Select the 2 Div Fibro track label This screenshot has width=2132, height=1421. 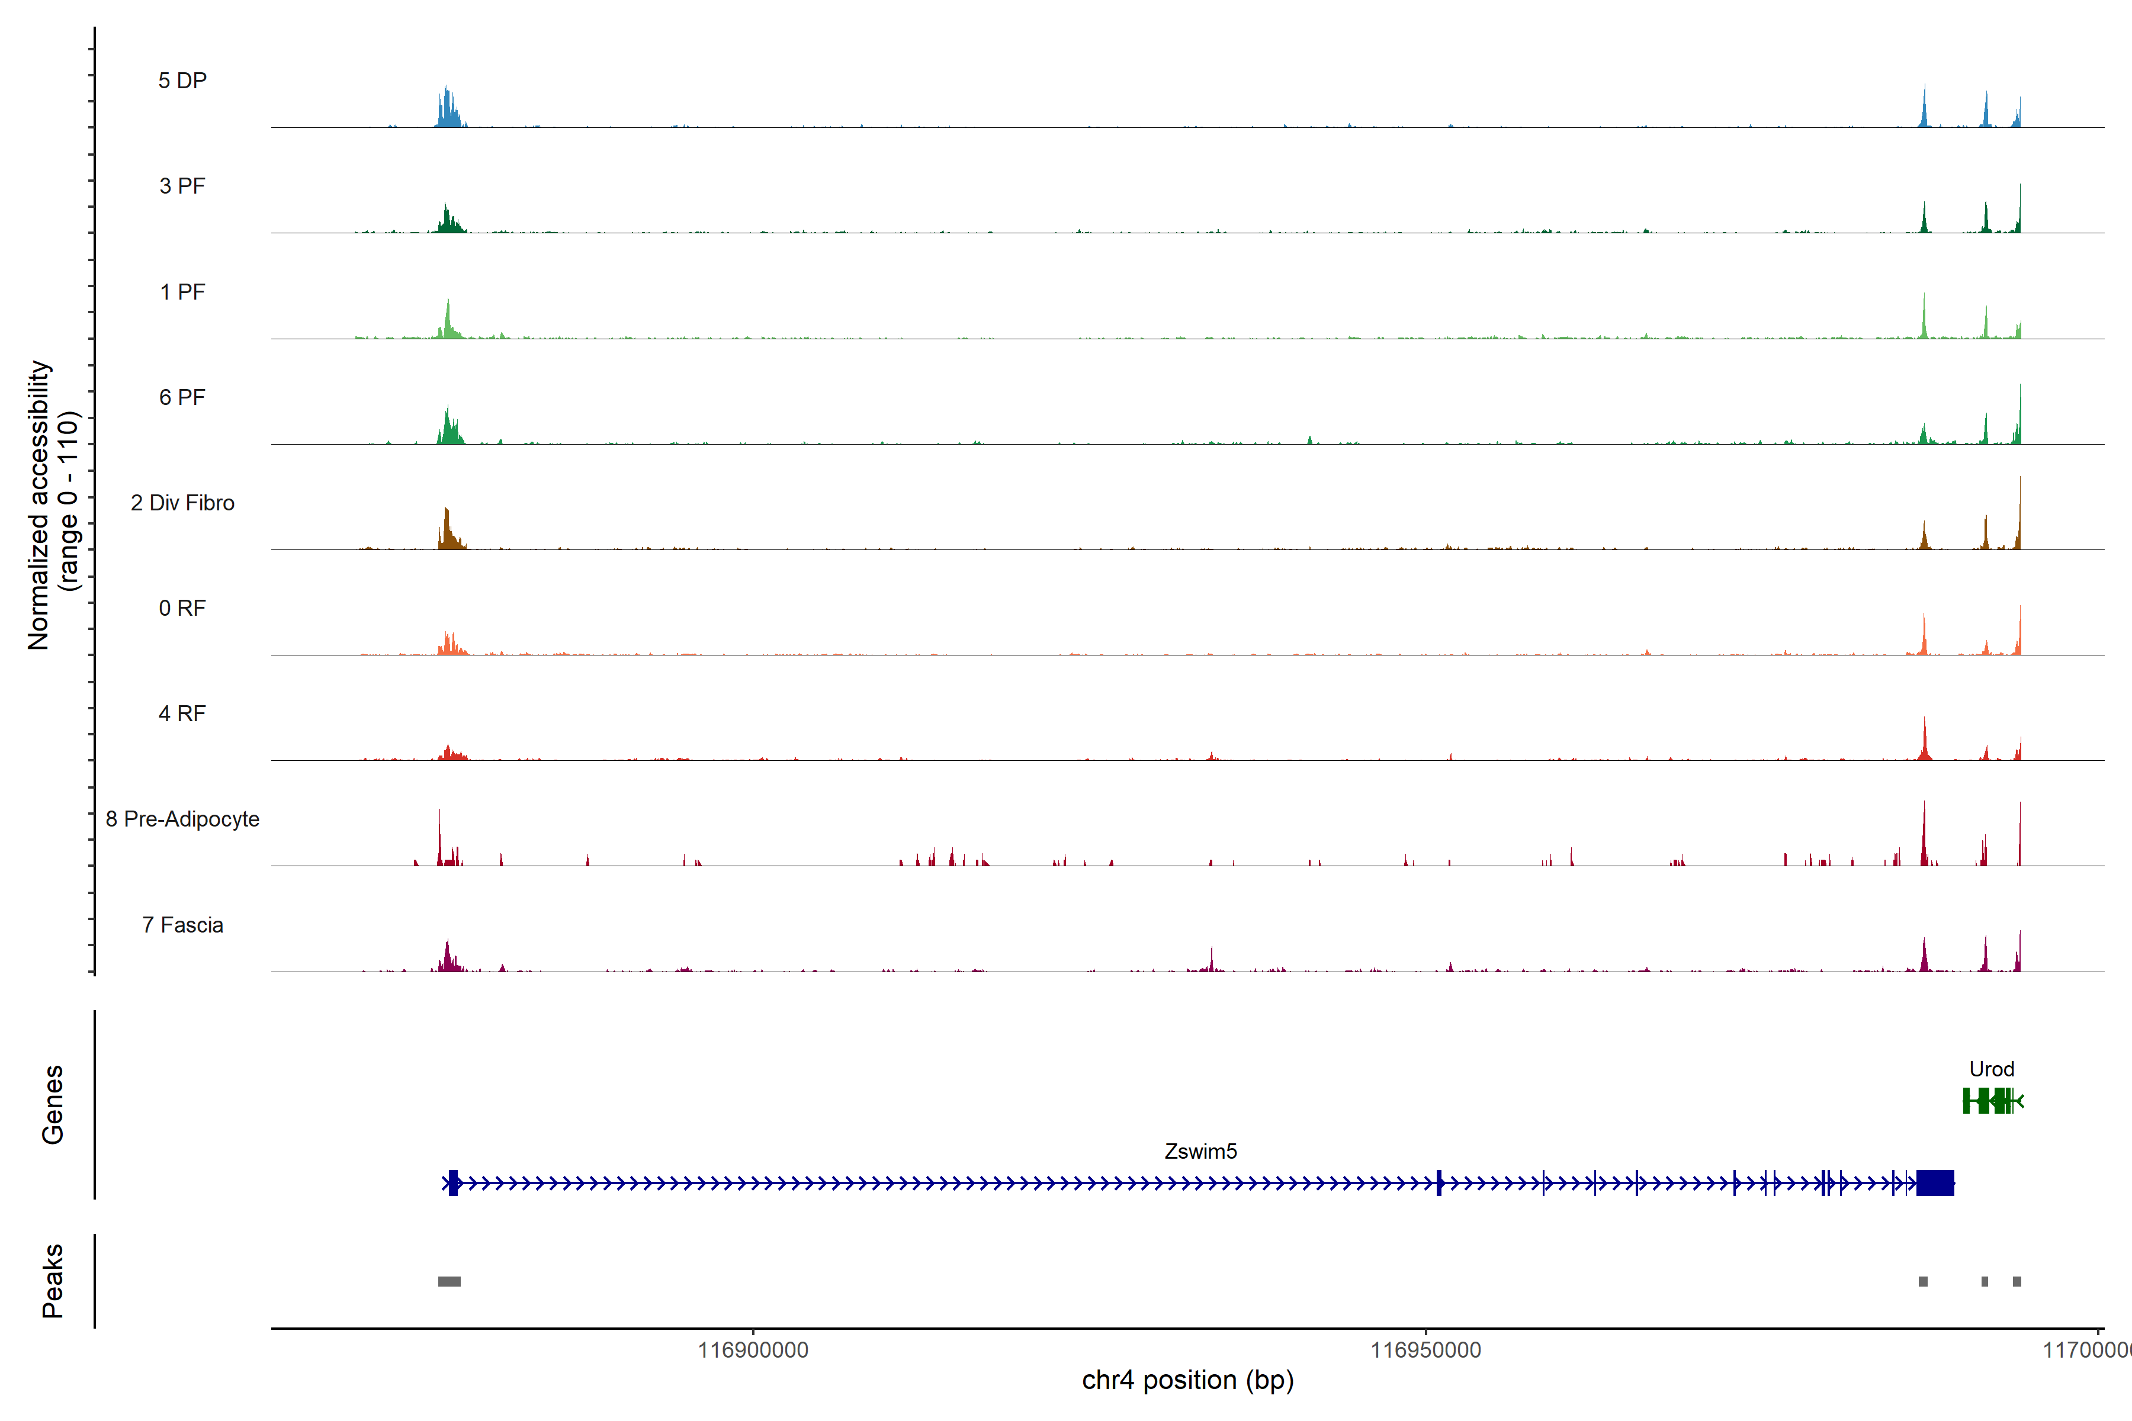[x=182, y=503]
